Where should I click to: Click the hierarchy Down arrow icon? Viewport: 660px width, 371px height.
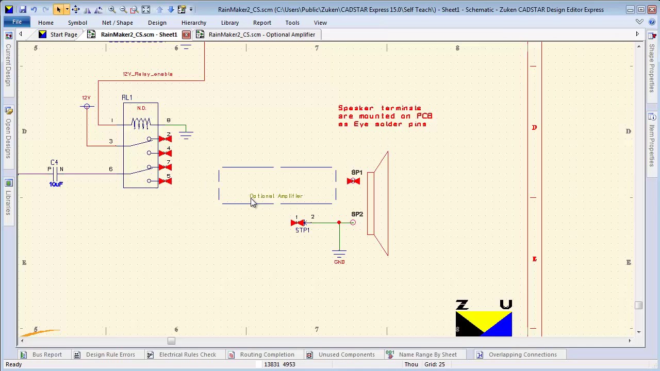coord(171,9)
